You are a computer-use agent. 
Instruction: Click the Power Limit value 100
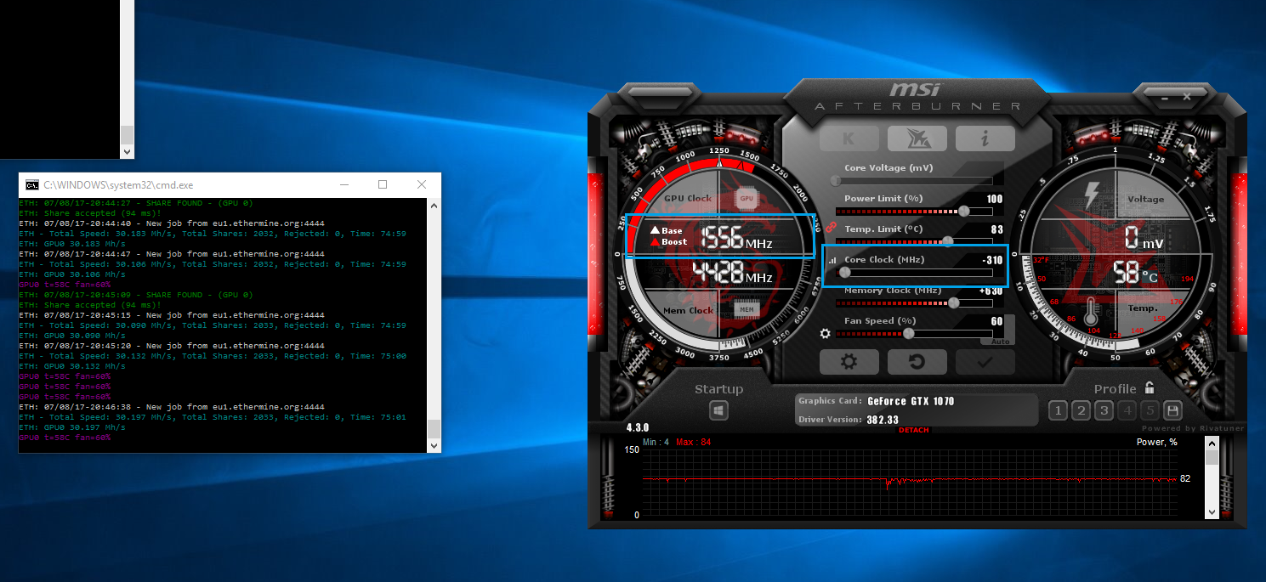(994, 199)
